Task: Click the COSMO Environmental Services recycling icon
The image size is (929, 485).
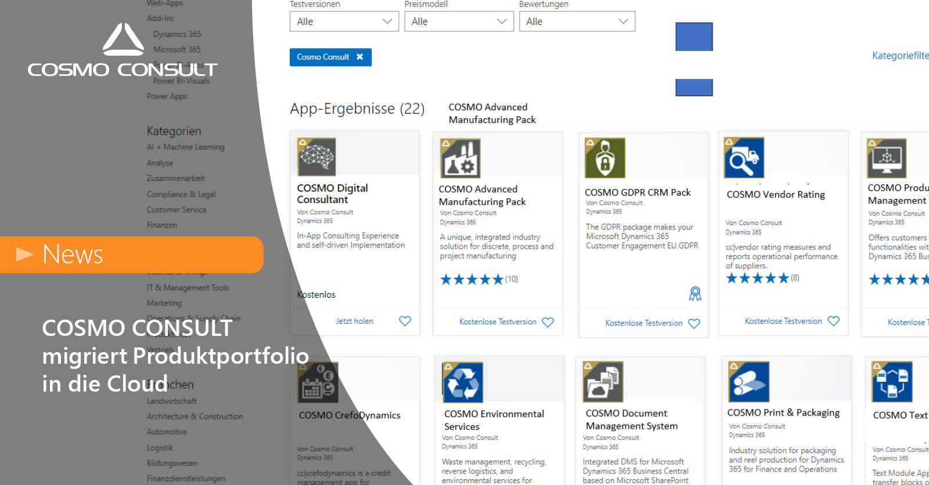Action: 463,382
